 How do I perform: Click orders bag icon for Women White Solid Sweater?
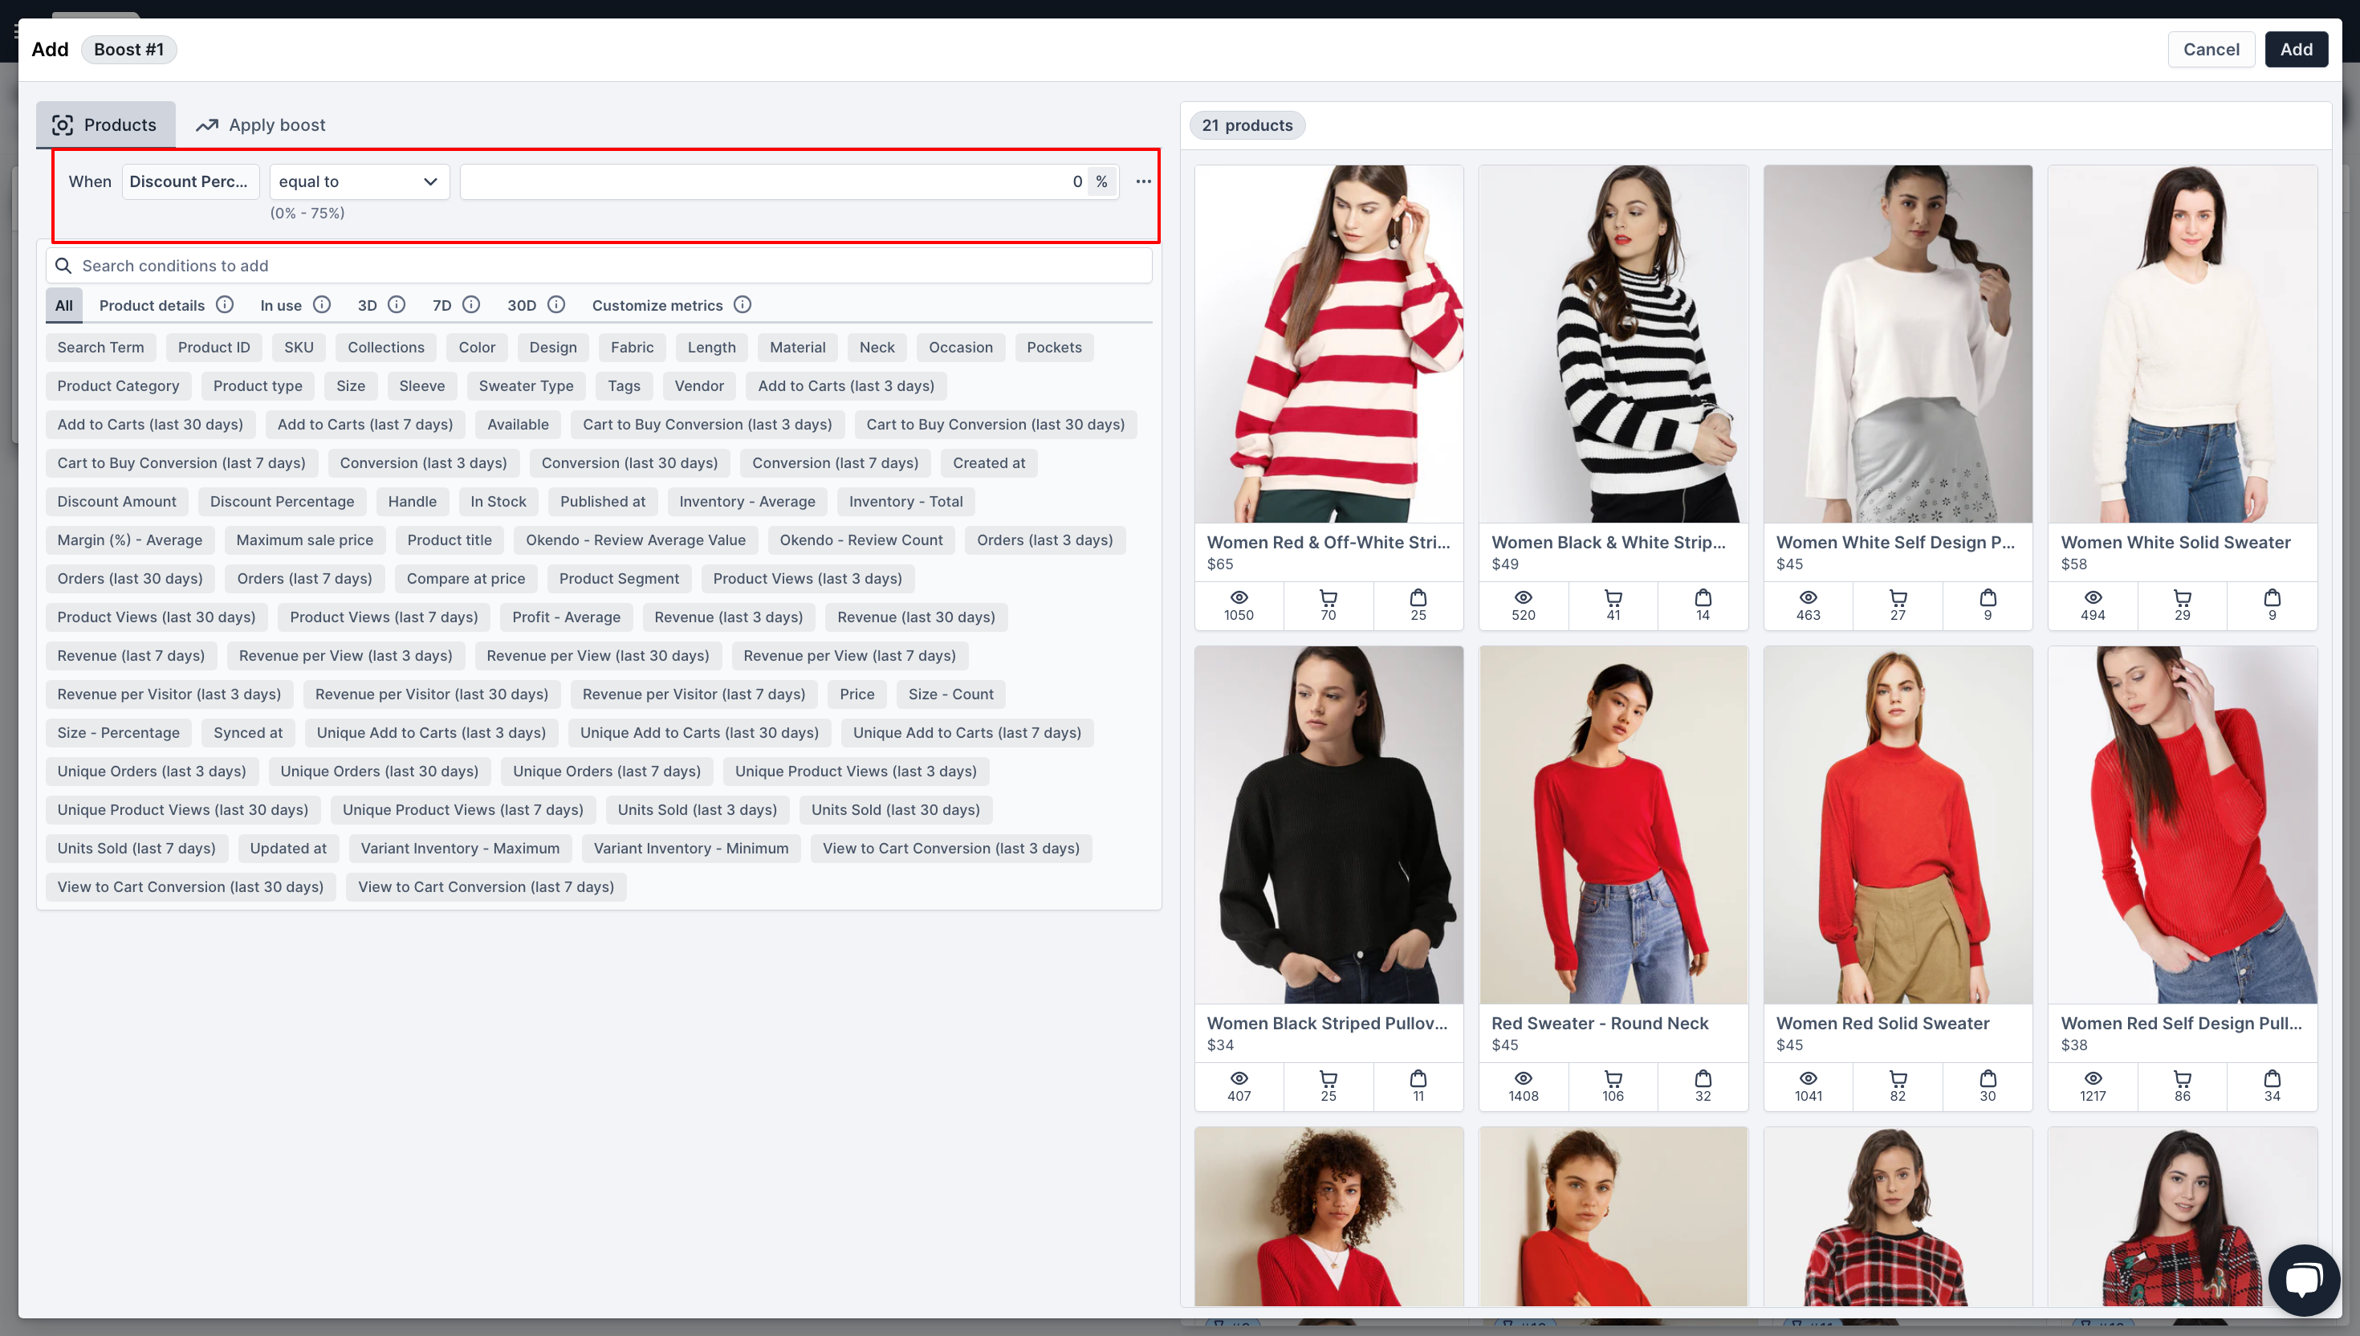tap(2272, 597)
